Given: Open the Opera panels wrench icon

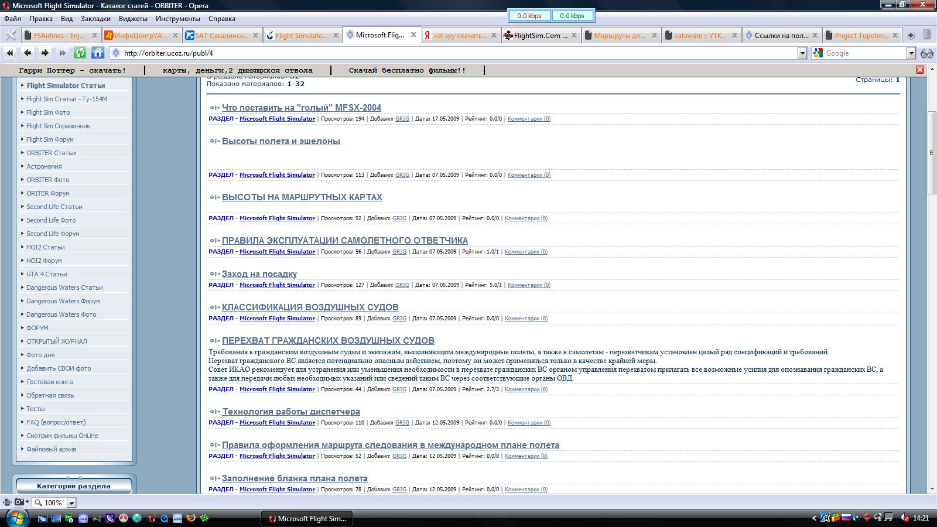Looking at the screenshot, I should [10, 35].
